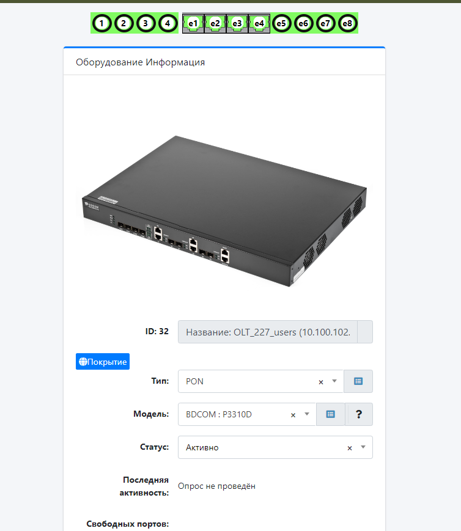The width and height of the screenshot is (461, 531).
Task: Select ethernet port e3 icon
Action: (x=237, y=23)
